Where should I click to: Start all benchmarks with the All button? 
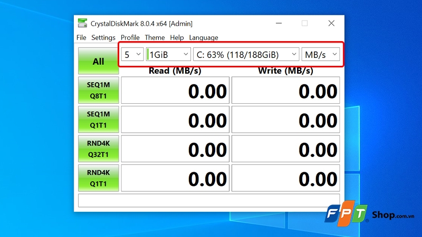99,61
